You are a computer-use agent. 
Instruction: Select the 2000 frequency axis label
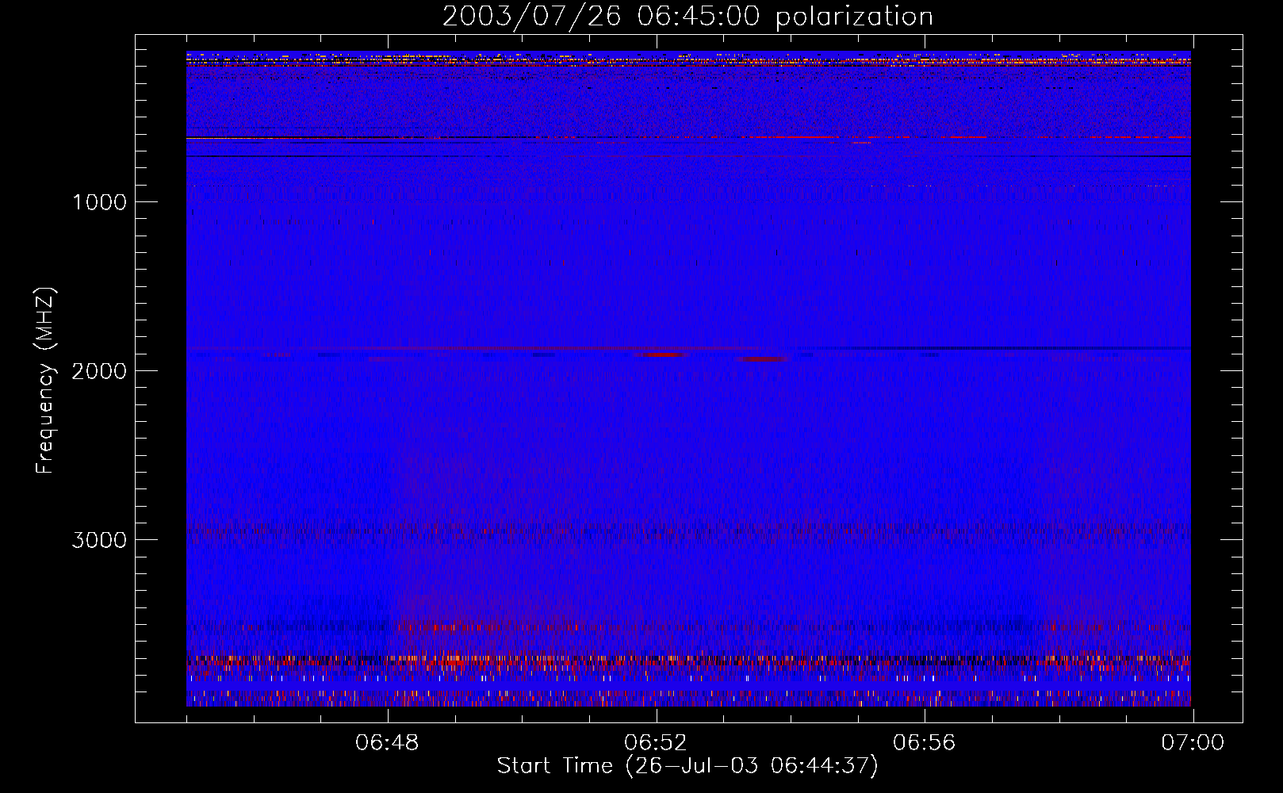pyautogui.click(x=100, y=371)
